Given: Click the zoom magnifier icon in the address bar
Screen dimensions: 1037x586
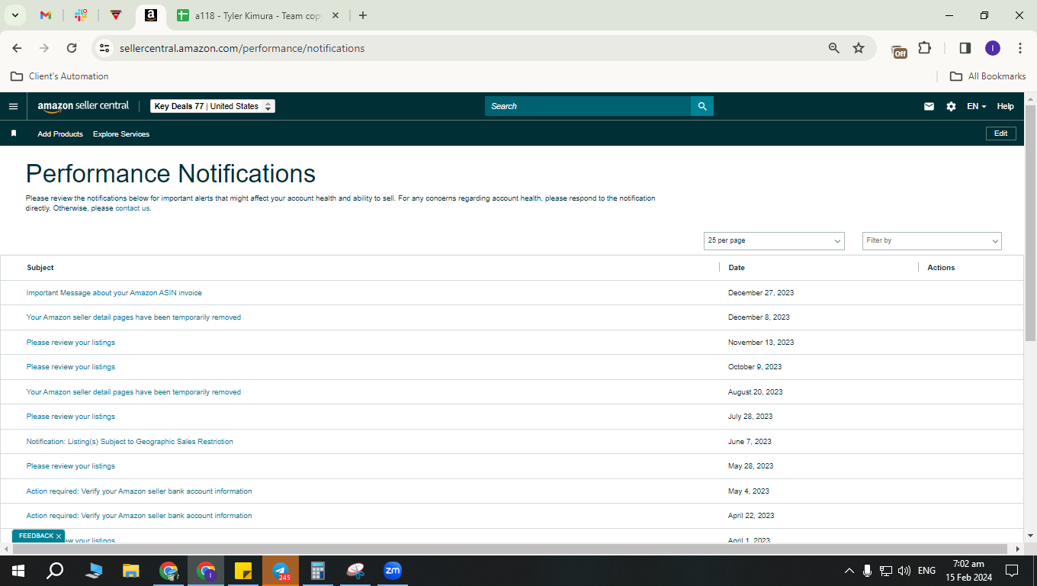Looking at the screenshot, I should click(834, 48).
